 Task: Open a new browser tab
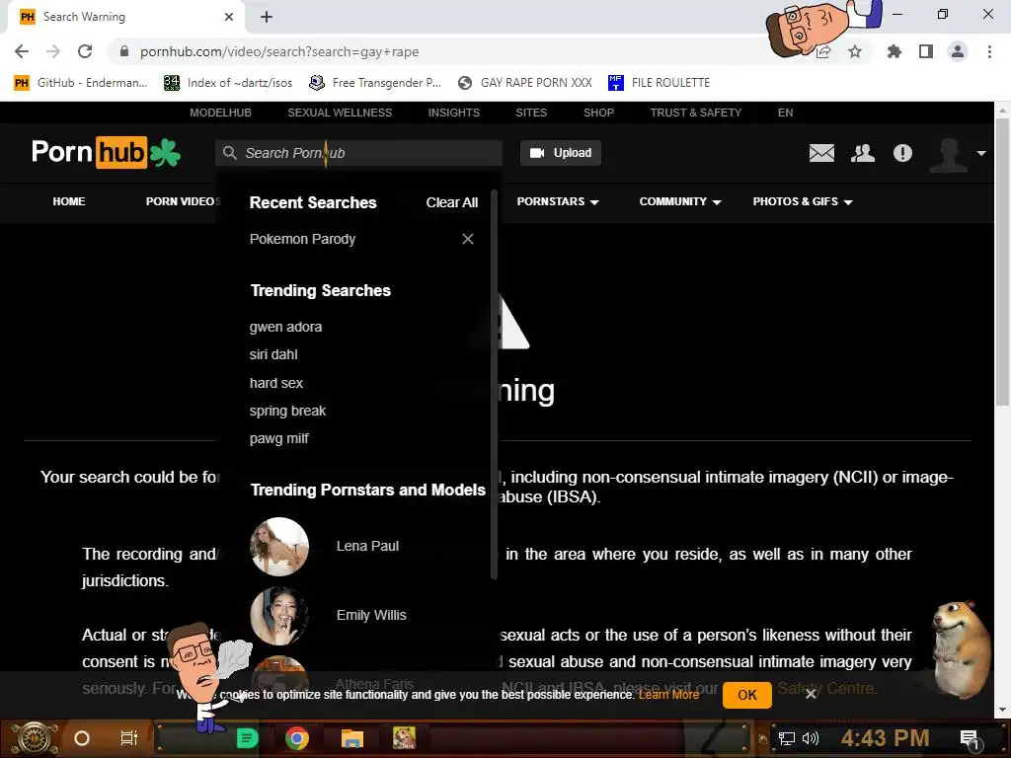click(267, 17)
